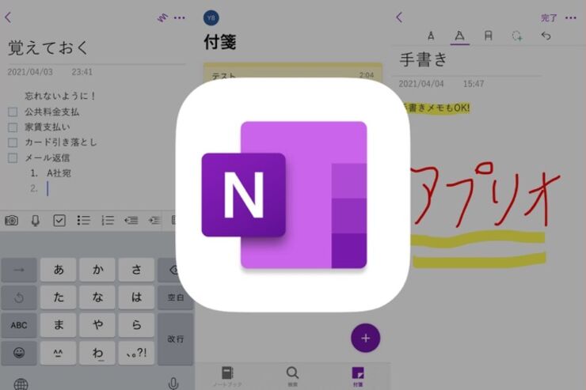Apply numbered list formatting
This screenshot has width=586, height=390.
[108, 220]
